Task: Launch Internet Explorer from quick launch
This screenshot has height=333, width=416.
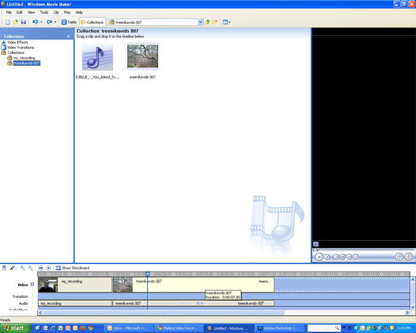Action: pyautogui.click(x=53, y=328)
